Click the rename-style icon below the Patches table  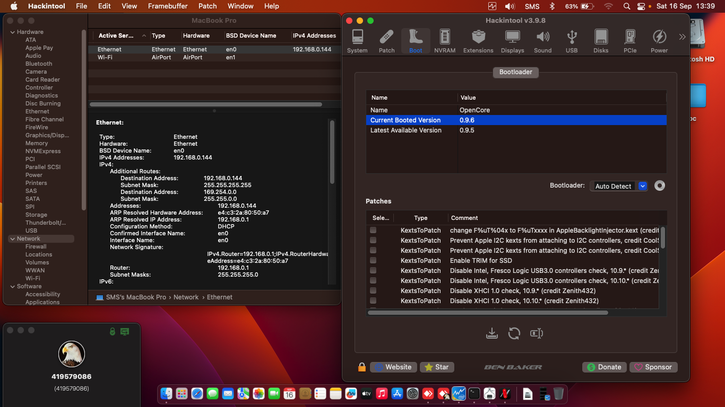click(537, 333)
